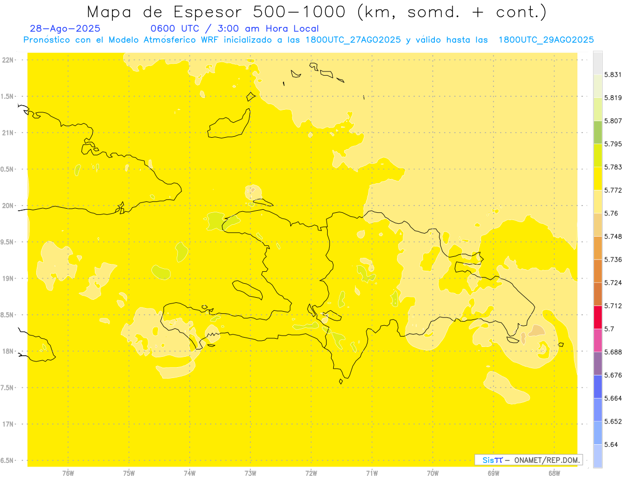Click the 73W longitude axis label
Image resolution: width=622 pixels, height=480 pixels.
(250, 473)
